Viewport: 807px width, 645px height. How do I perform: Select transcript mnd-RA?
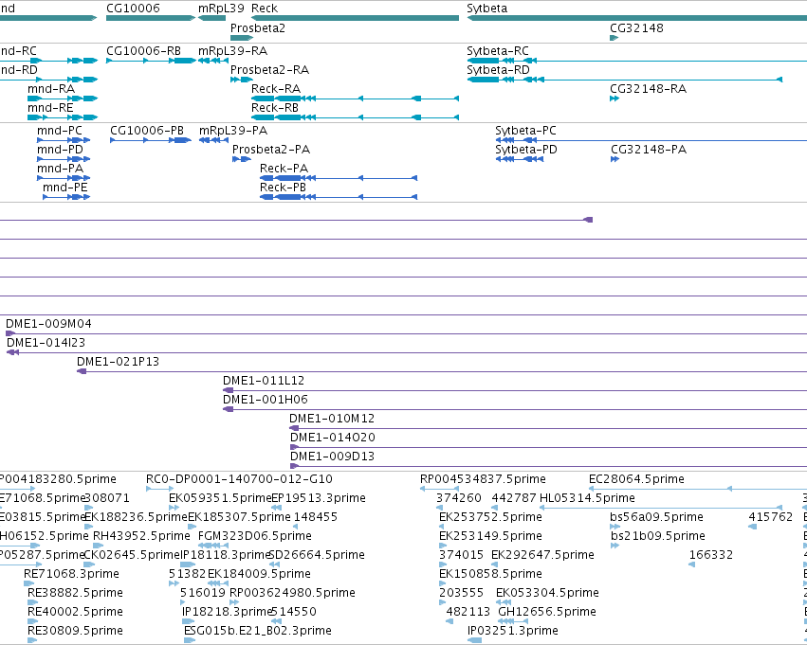[x=51, y=88]
